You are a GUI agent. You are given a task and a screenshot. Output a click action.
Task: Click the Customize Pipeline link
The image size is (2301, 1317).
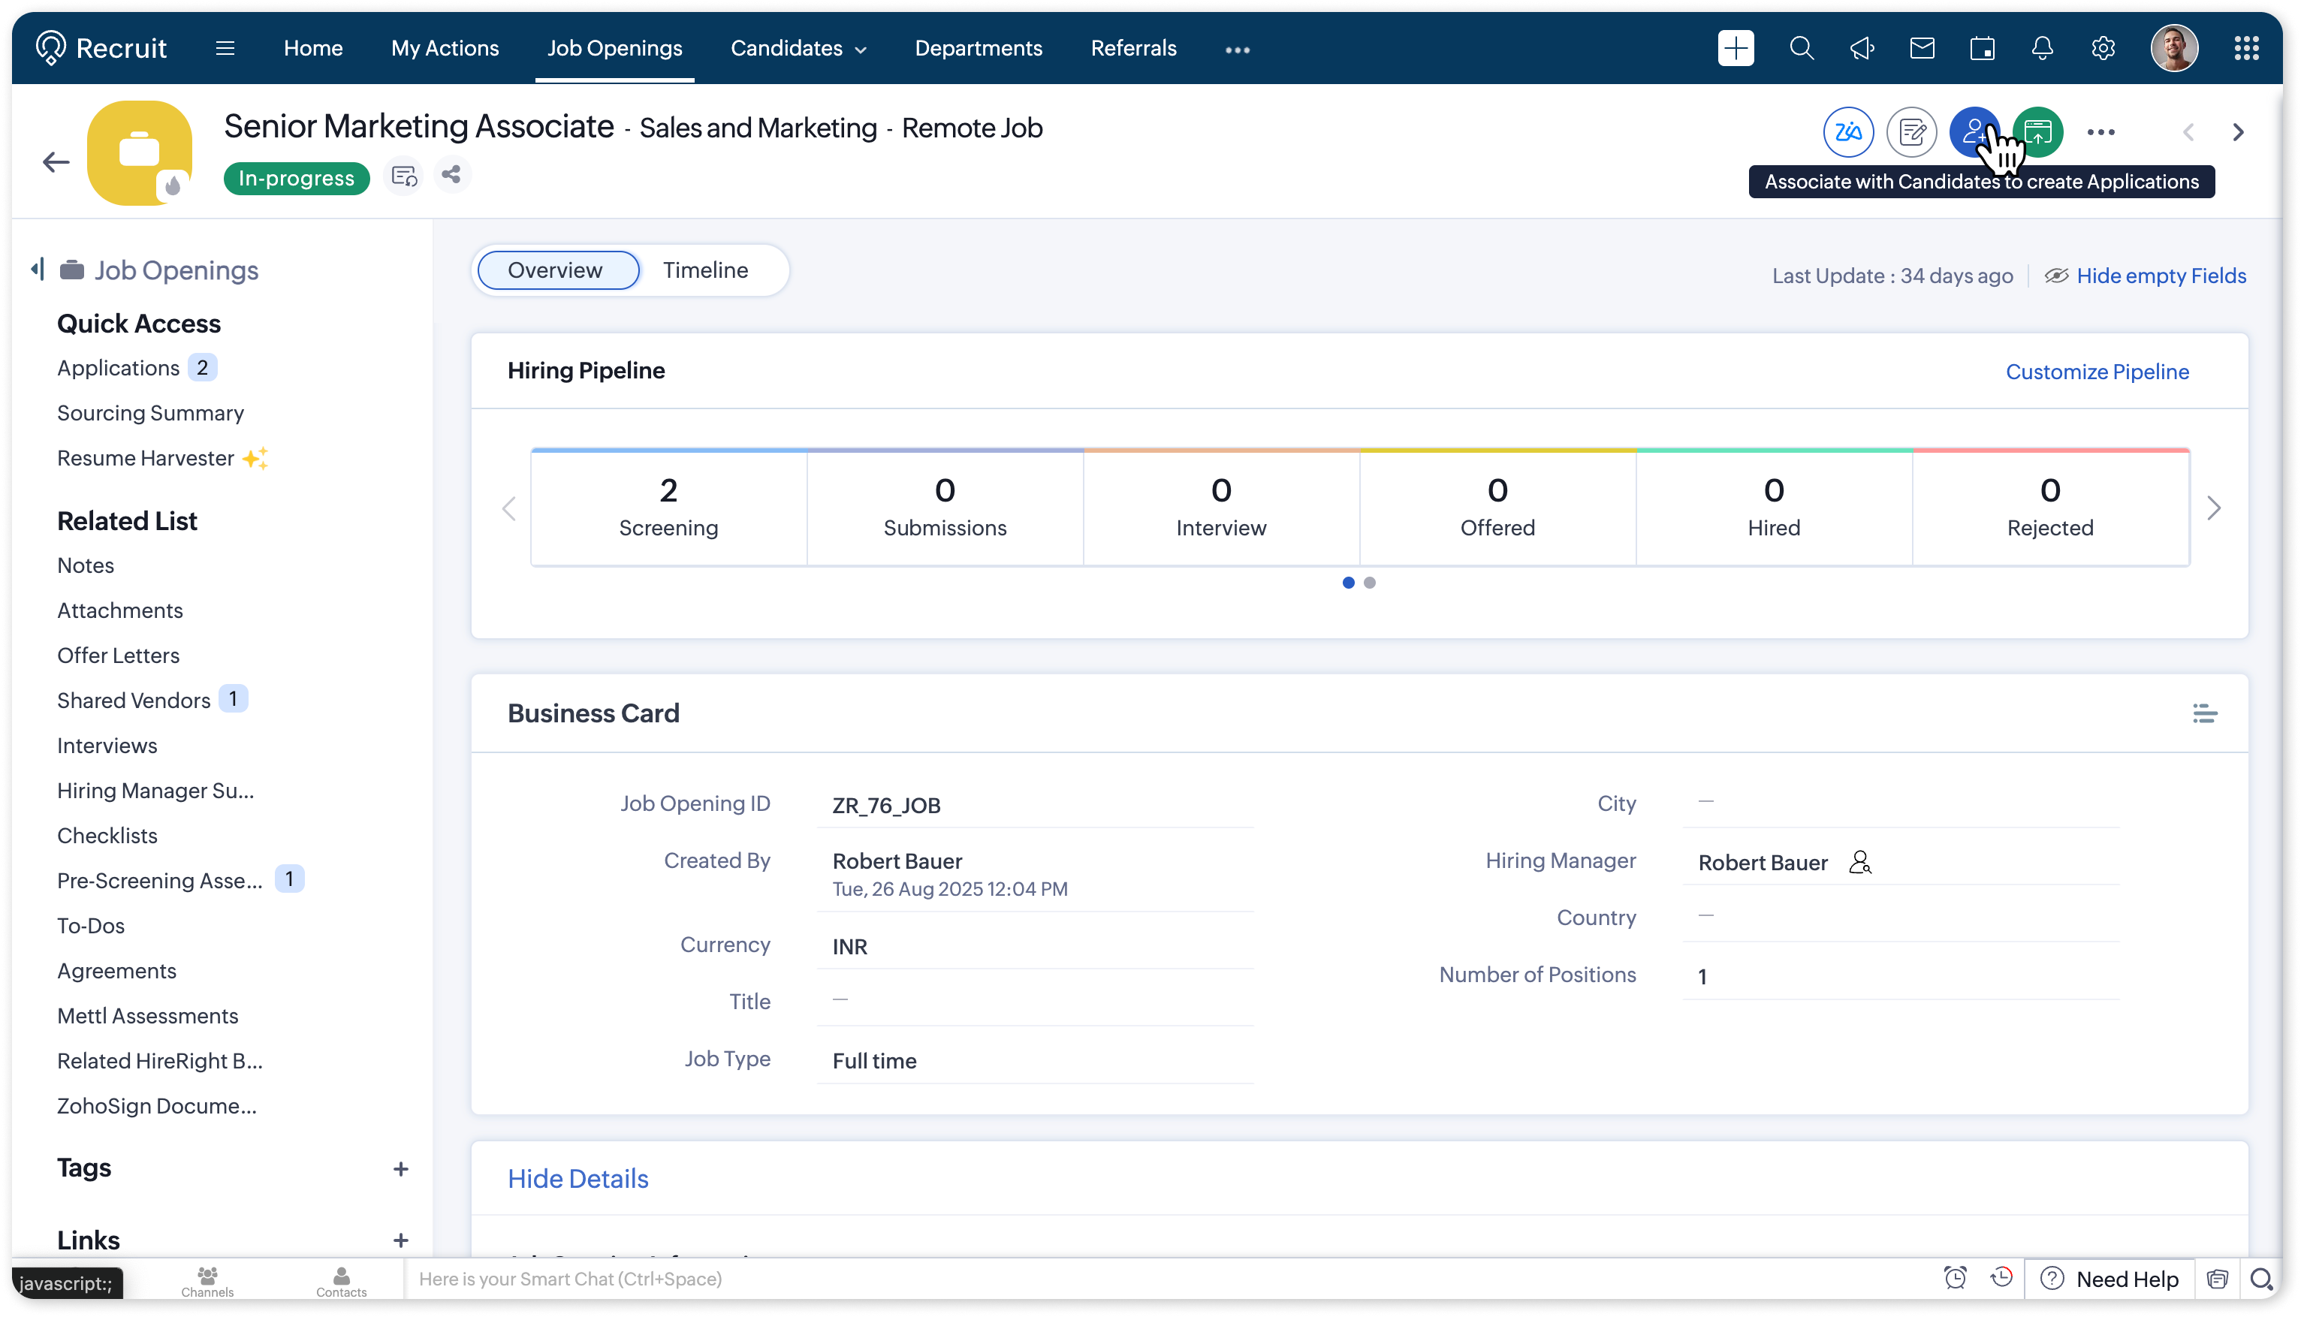click(2097, 372)
